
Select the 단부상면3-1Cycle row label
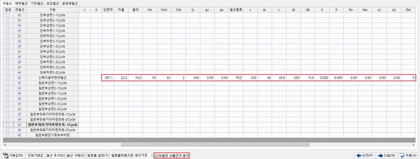[52, 26]
